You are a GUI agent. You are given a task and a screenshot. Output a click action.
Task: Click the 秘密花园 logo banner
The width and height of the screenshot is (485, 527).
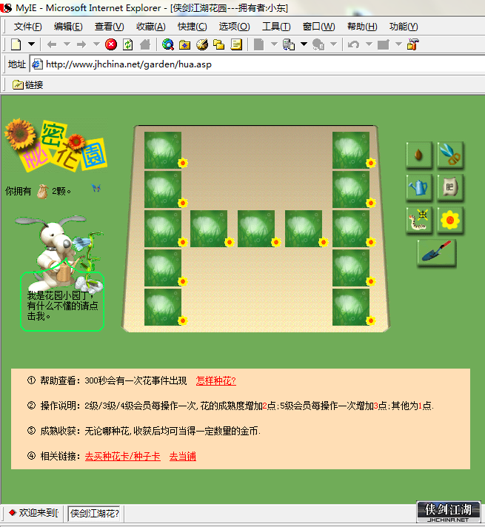pos(56,145)
